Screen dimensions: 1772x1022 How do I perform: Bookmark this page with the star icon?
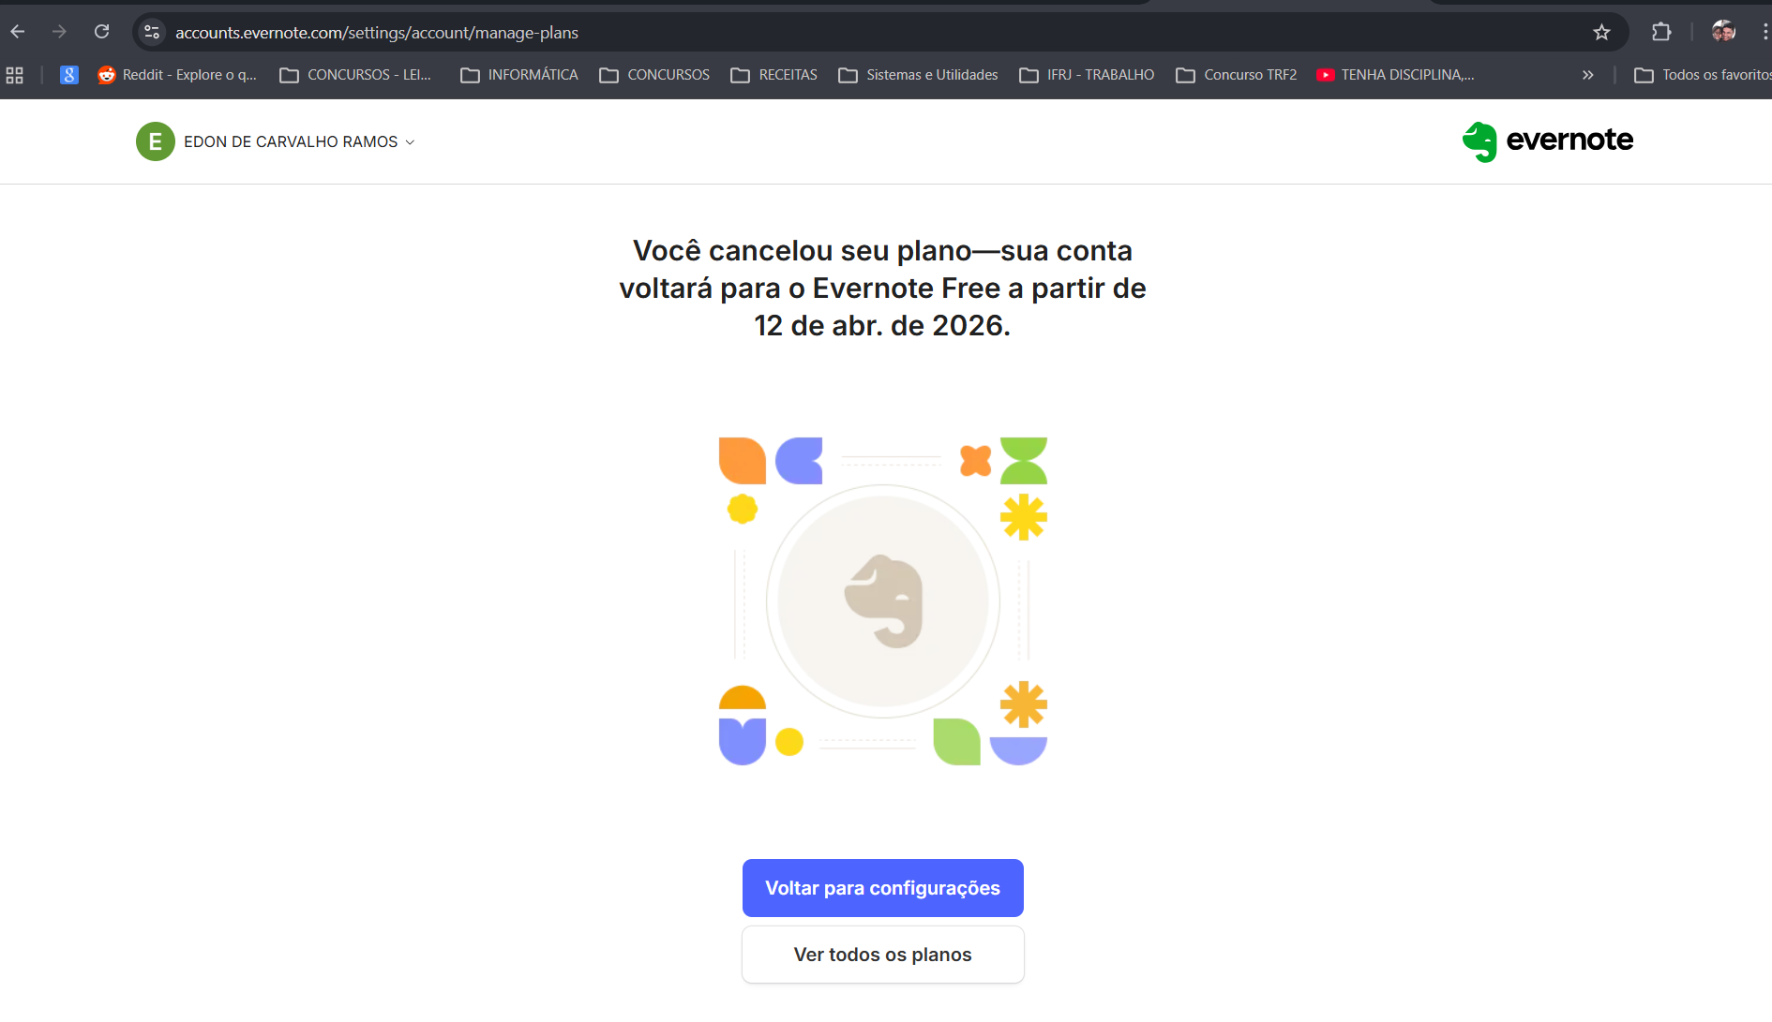(x=1601, y=33)
